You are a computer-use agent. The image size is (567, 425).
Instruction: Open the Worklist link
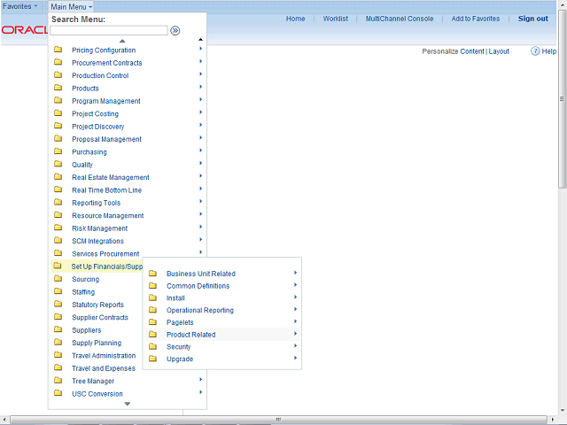(336, 19)
